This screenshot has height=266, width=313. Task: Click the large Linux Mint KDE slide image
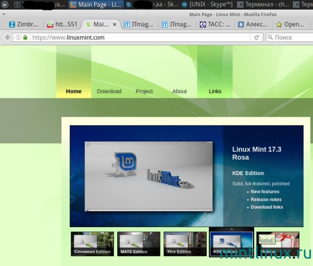(148, 176)
